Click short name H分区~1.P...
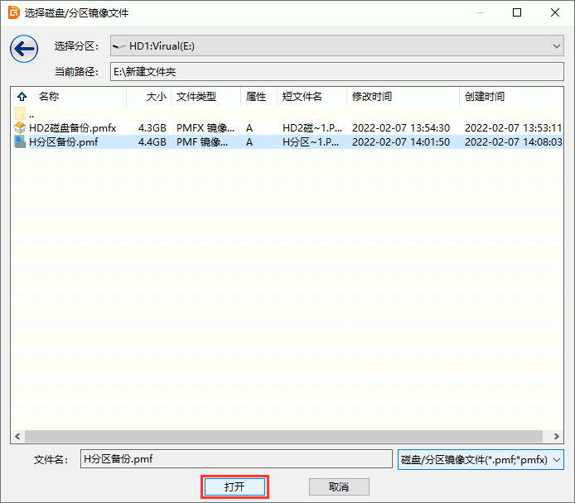This screenshot has width=575, height=503. click(x=311, y=142)
